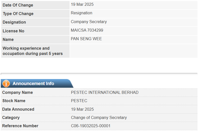Click the License No label cell
199x133 pixels.
tap(35, 31)
